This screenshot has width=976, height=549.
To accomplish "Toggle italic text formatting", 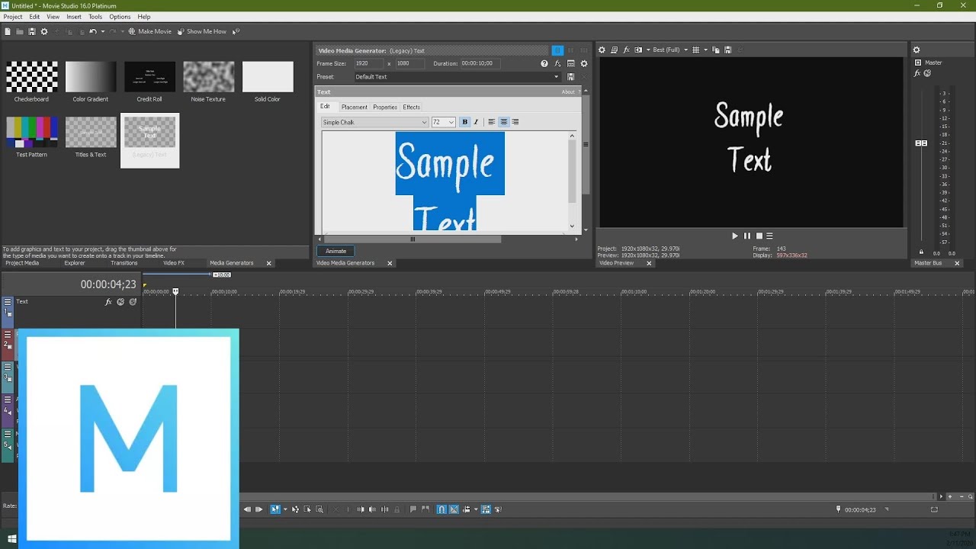I will click(x=476, y=122).
